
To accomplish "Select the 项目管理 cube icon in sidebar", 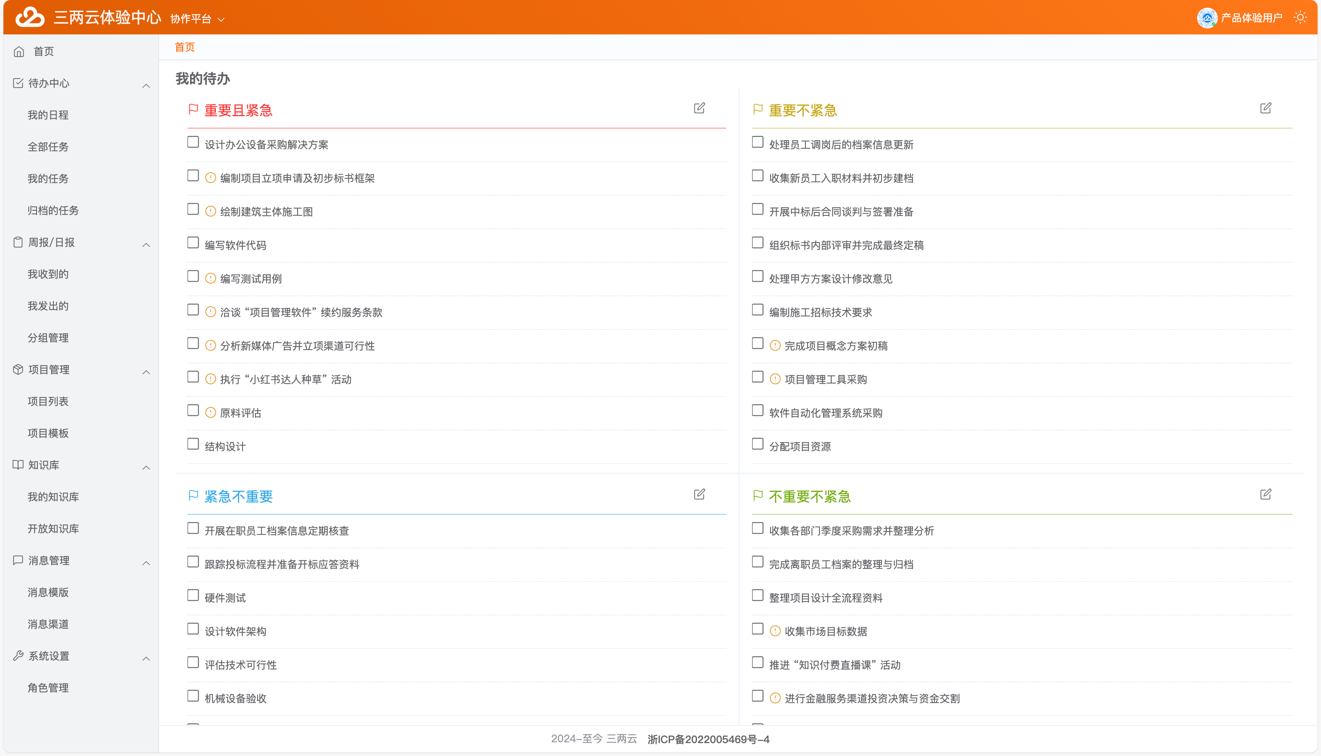I will point(18,369).
